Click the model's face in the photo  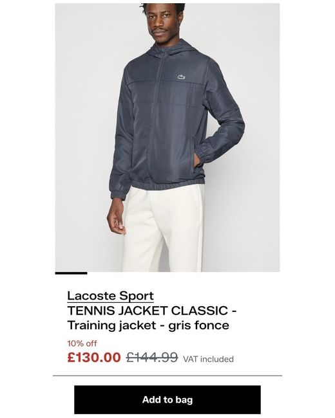coord(162,23)
